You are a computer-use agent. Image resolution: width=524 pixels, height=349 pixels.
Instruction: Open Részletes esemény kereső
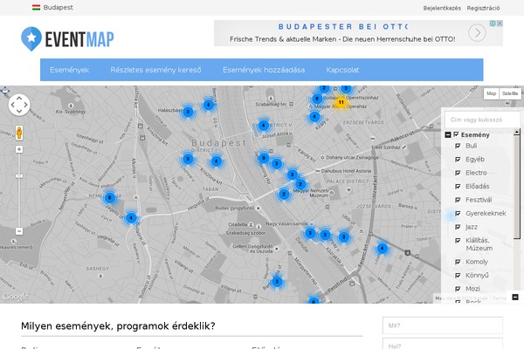tap(155, 70)
